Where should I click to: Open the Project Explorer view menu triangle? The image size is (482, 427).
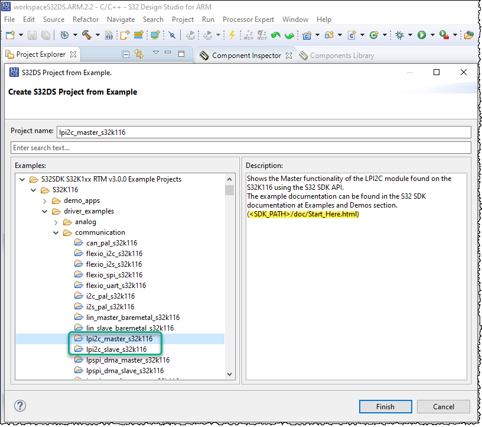click(x=156, y=53)
